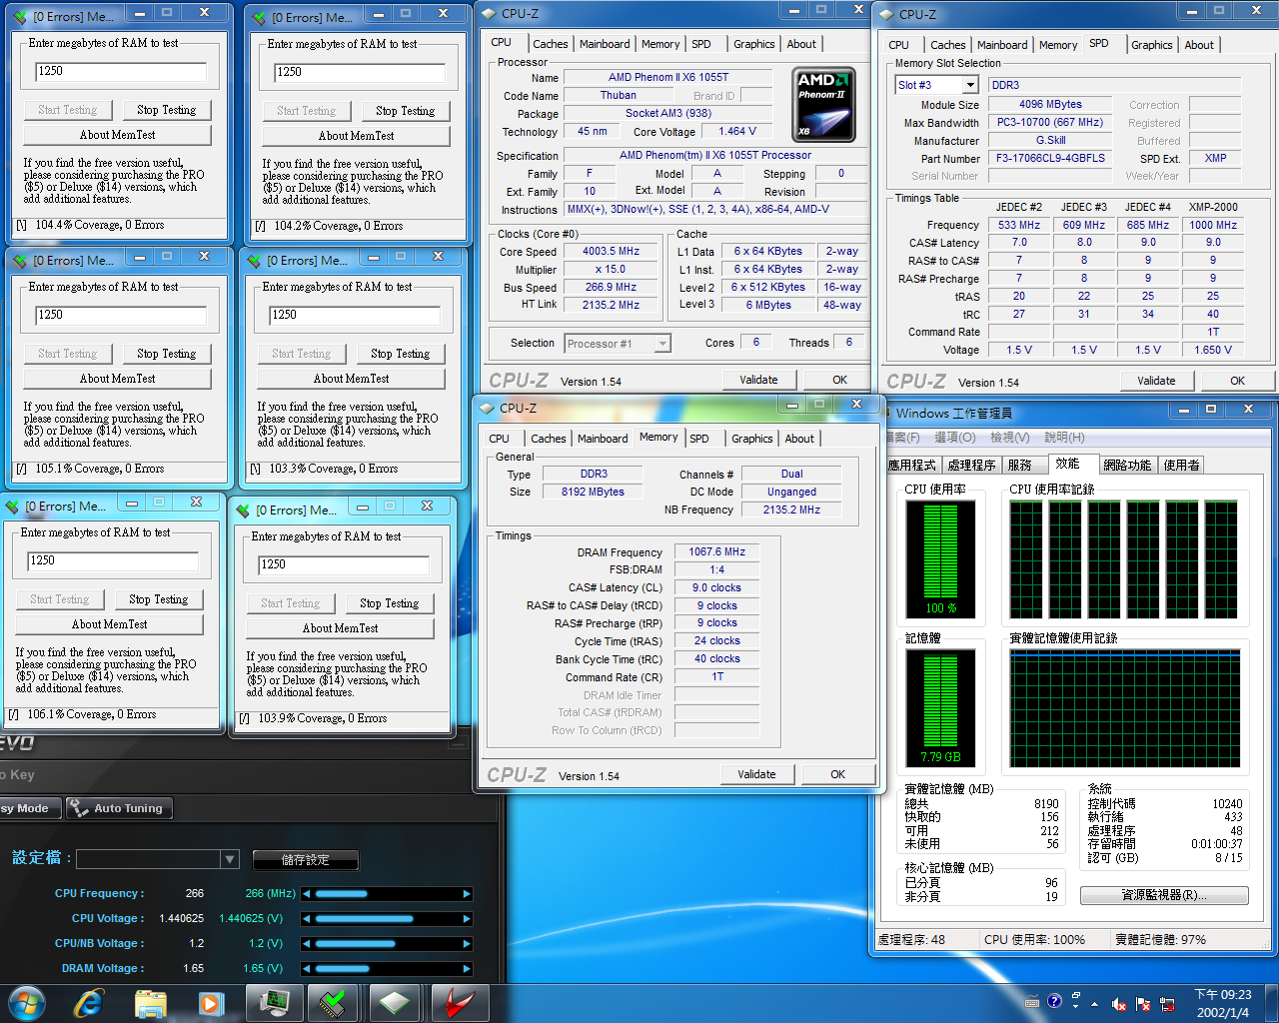Screen dimensions: 1279x1023
Task: Increase CPU Frequency with right arrow
Action: (x=467, y=894)
